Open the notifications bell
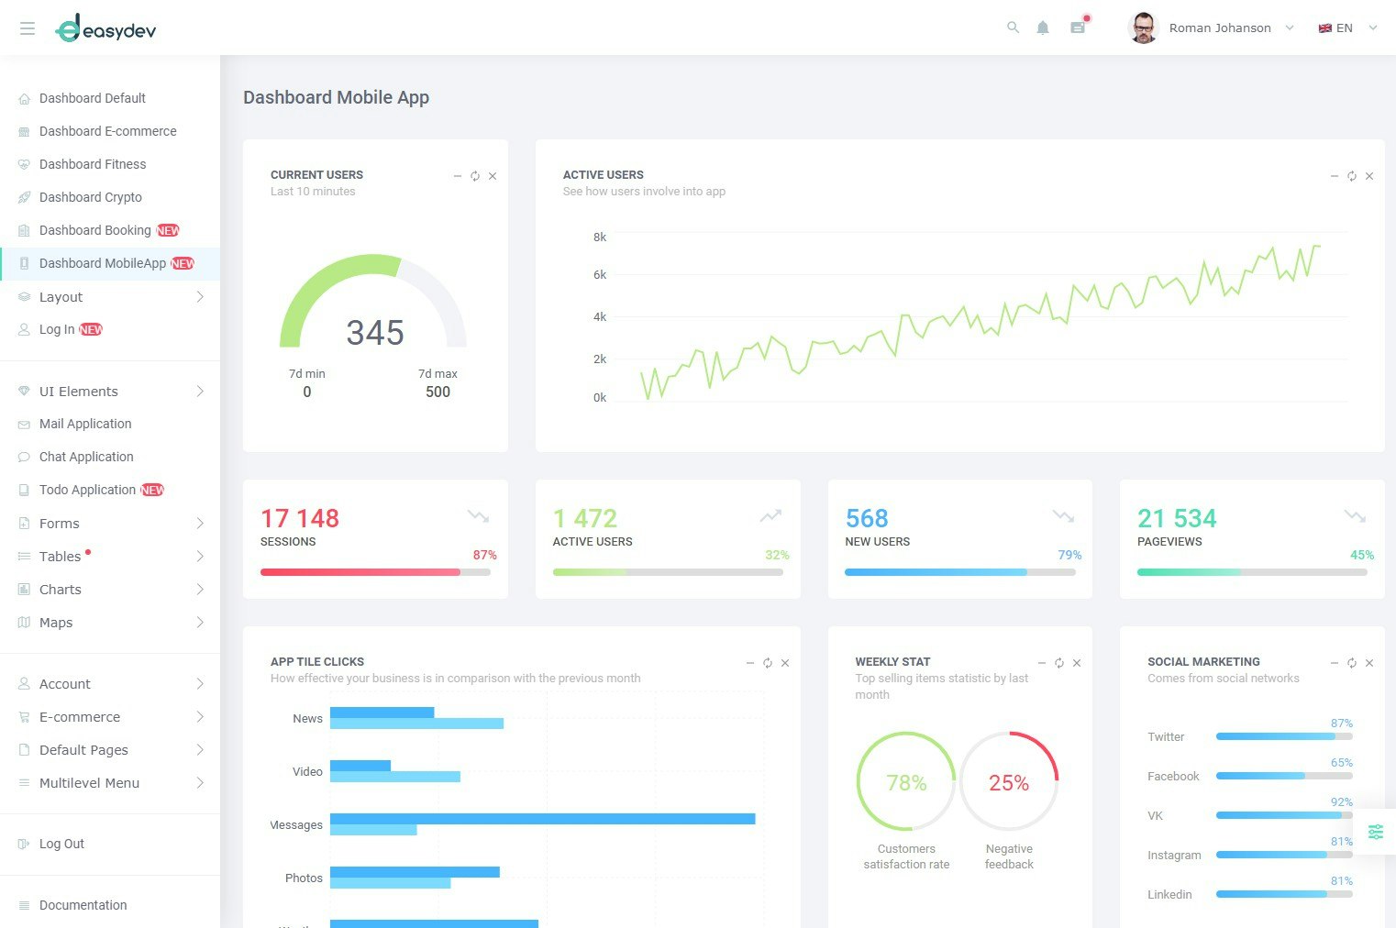 coord(1043,28)
